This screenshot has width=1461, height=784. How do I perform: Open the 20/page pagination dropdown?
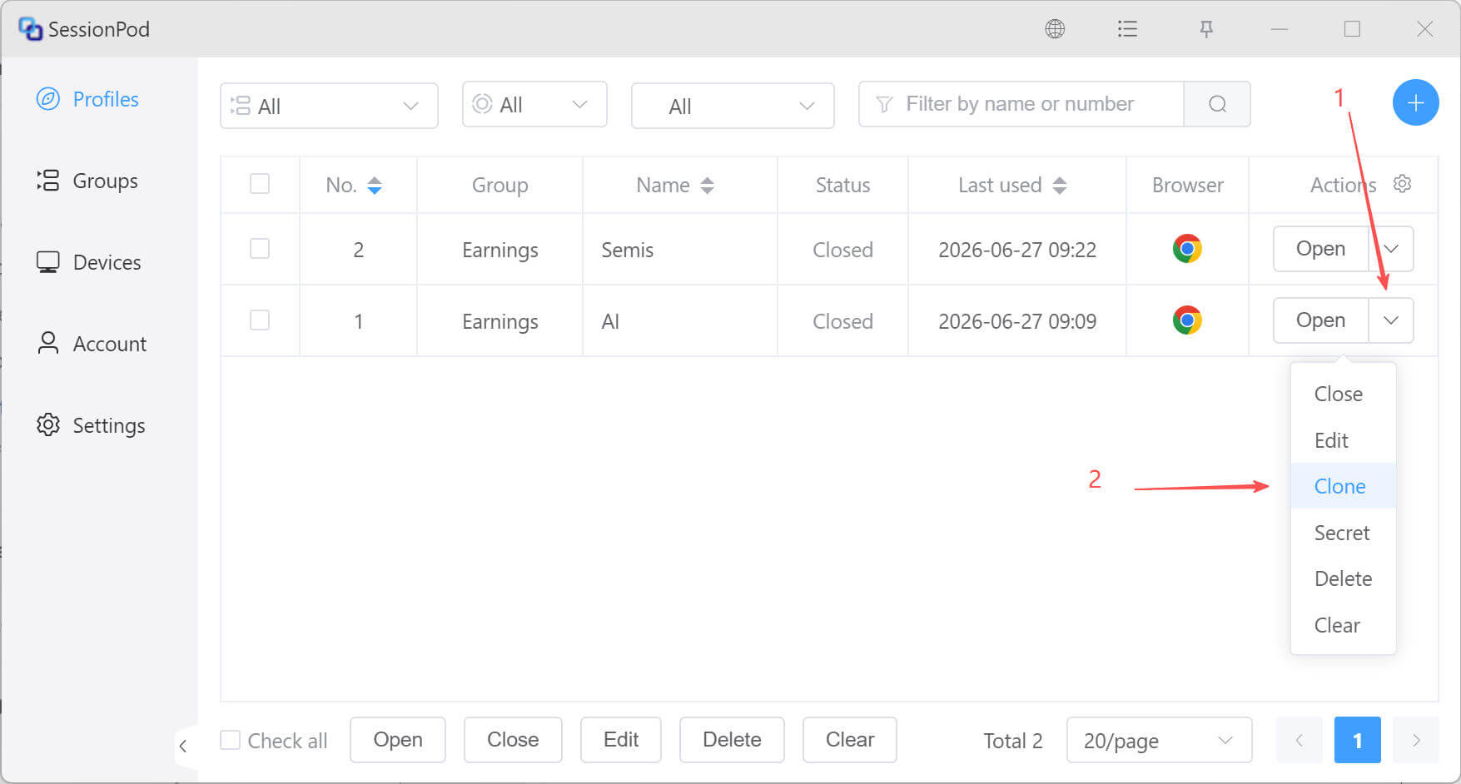(x=1159, y=740)
